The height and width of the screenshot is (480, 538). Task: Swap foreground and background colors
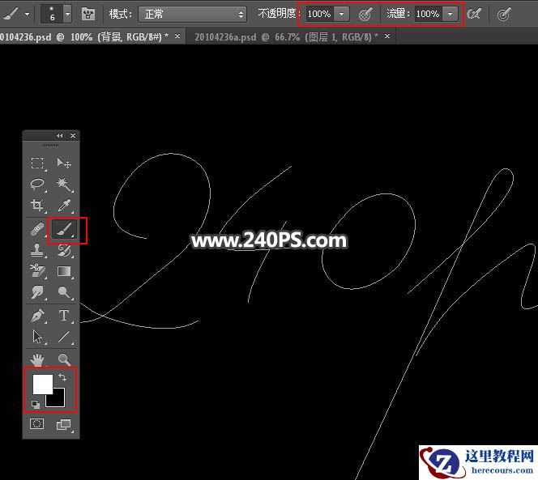coord(62,377)
